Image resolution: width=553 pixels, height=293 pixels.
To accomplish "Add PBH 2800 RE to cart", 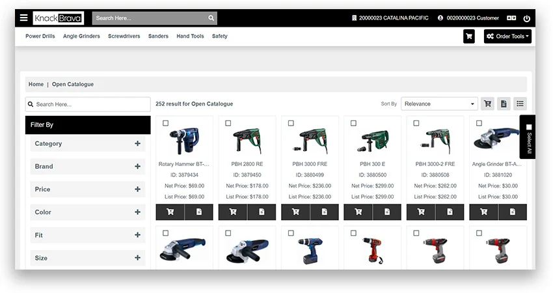I will tap(233, 212).
